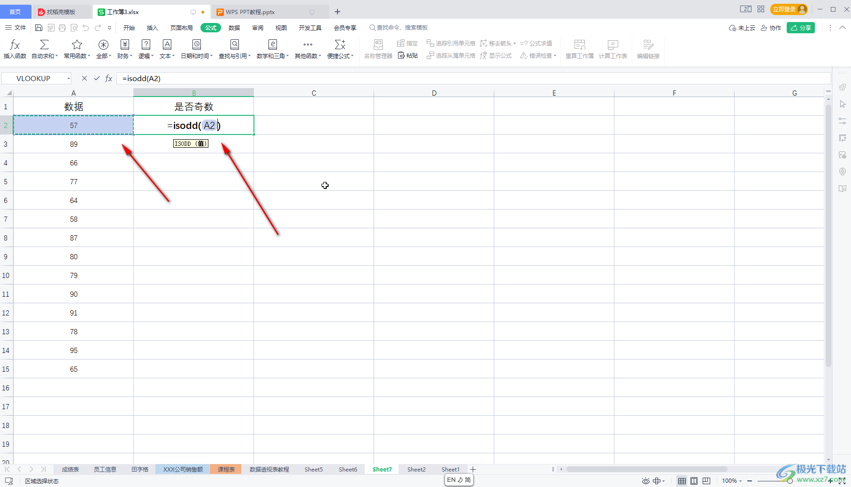Open the All functions (全部) icon
Screen dimensions: 851x487
tap(103, 45)
